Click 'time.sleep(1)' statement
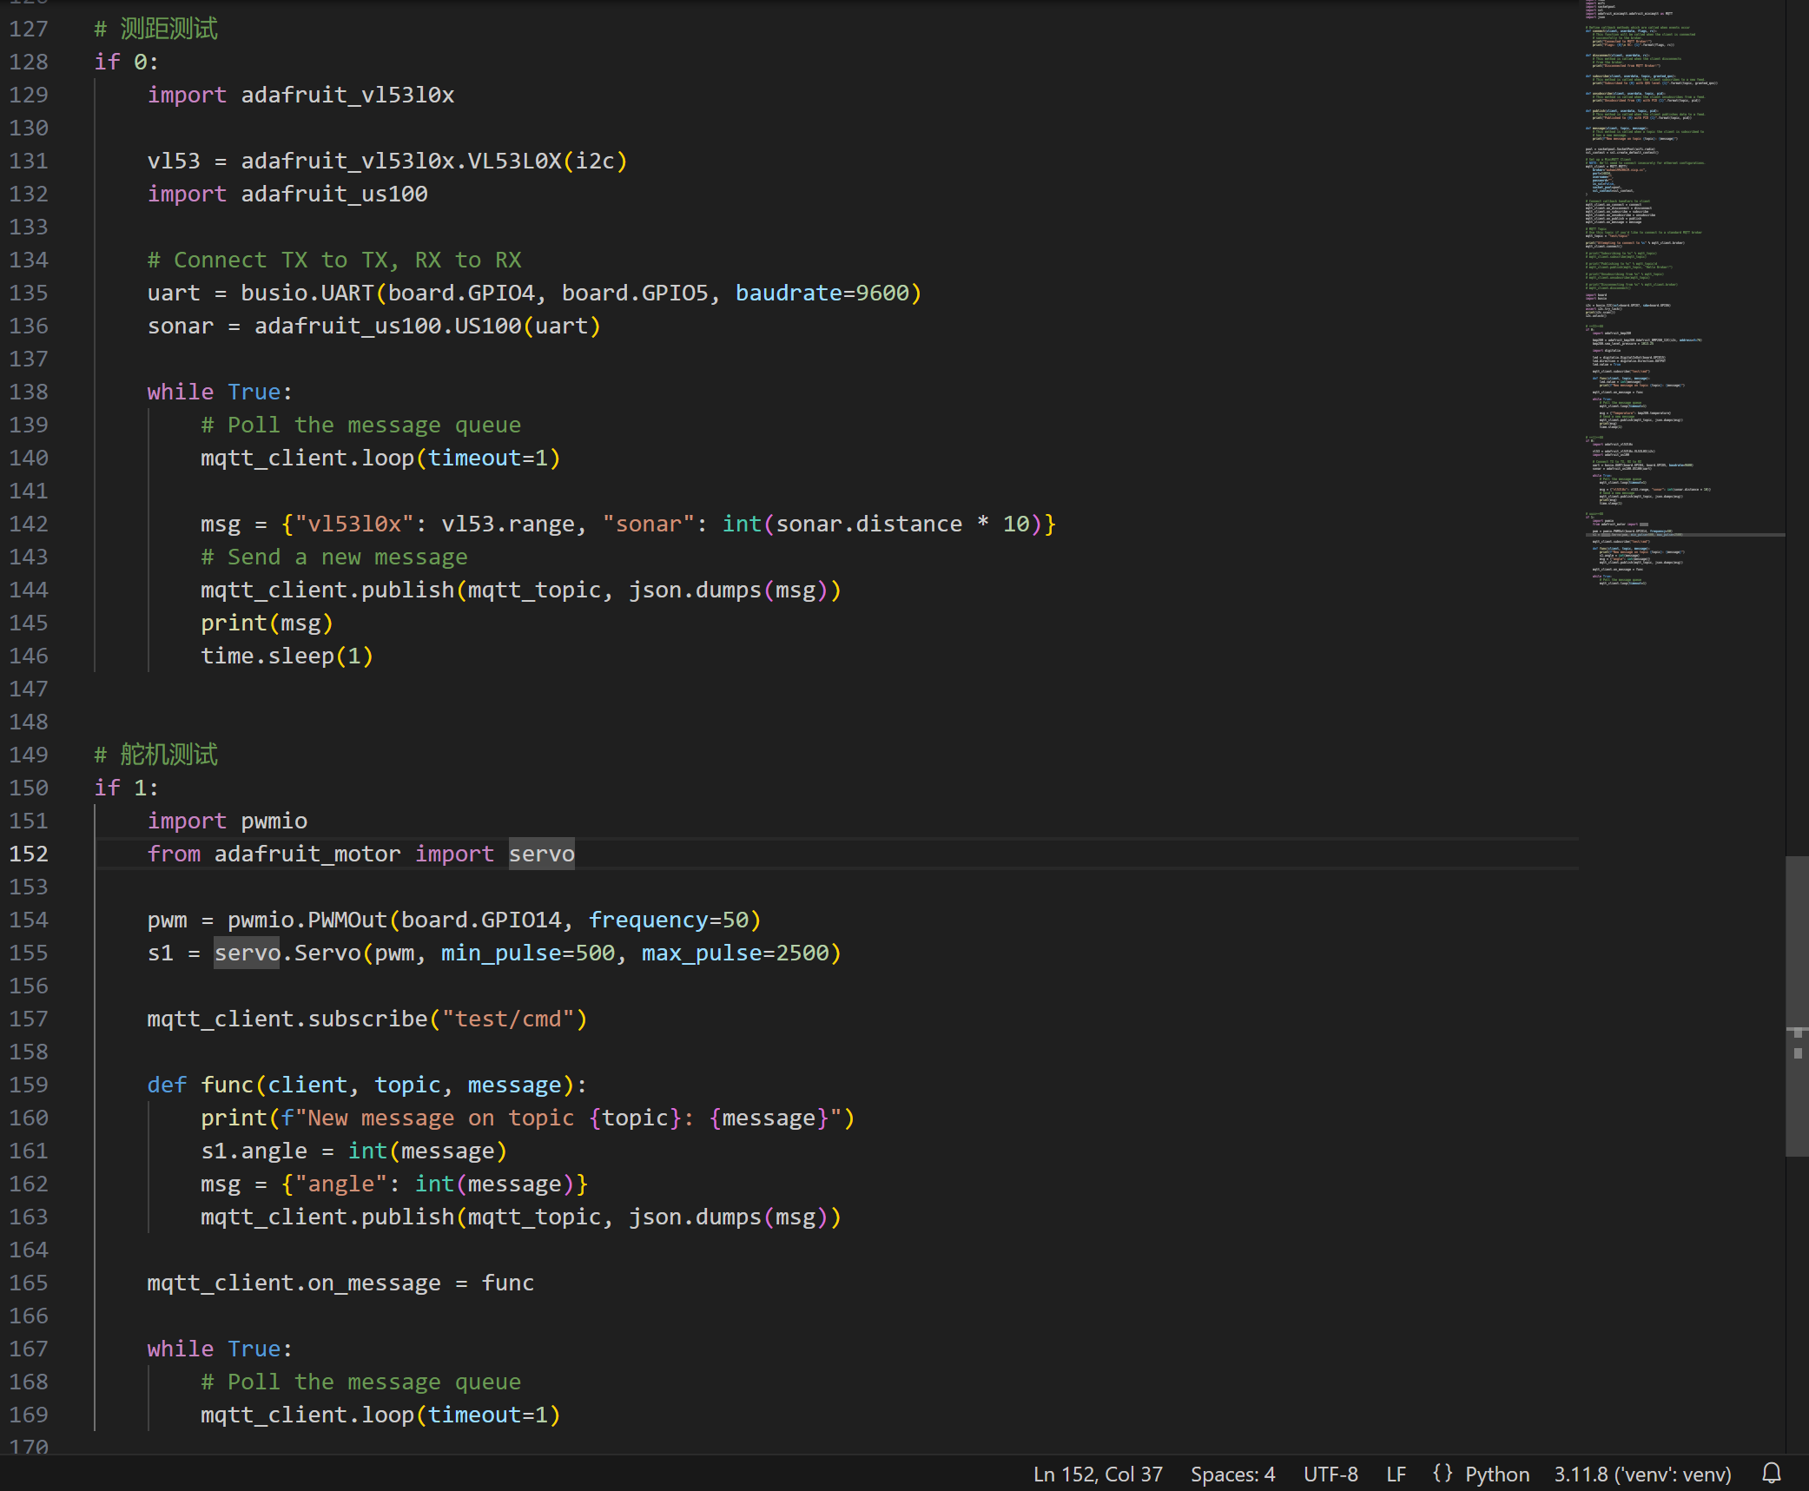 [287, 656]
